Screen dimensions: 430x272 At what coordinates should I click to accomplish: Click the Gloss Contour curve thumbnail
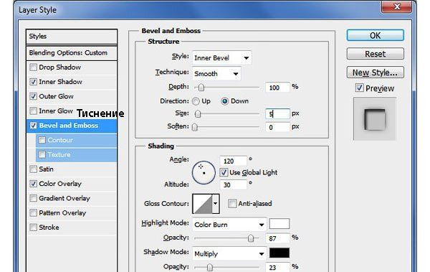click(202, 204)
